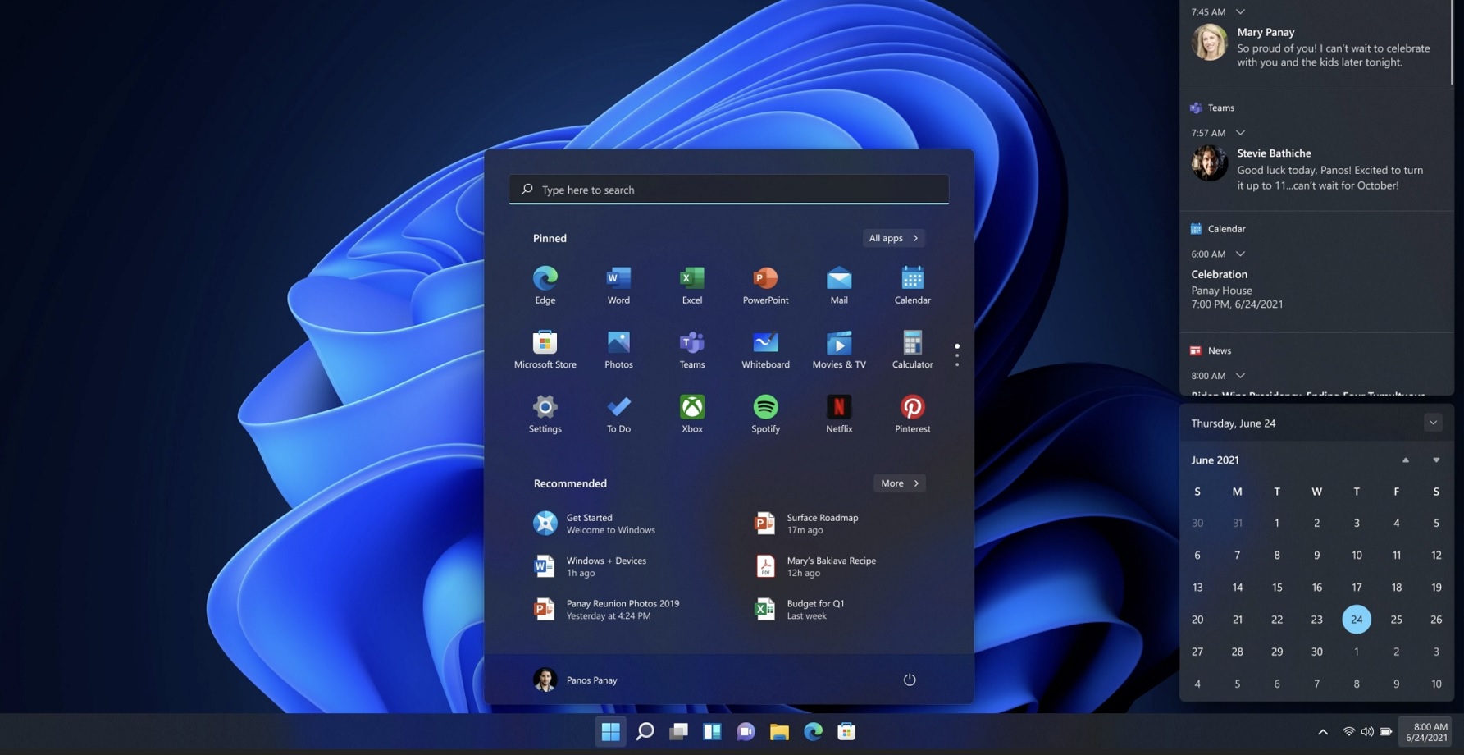
Task: Expand Mary Panay's notification
Action: coord(1240,11)
